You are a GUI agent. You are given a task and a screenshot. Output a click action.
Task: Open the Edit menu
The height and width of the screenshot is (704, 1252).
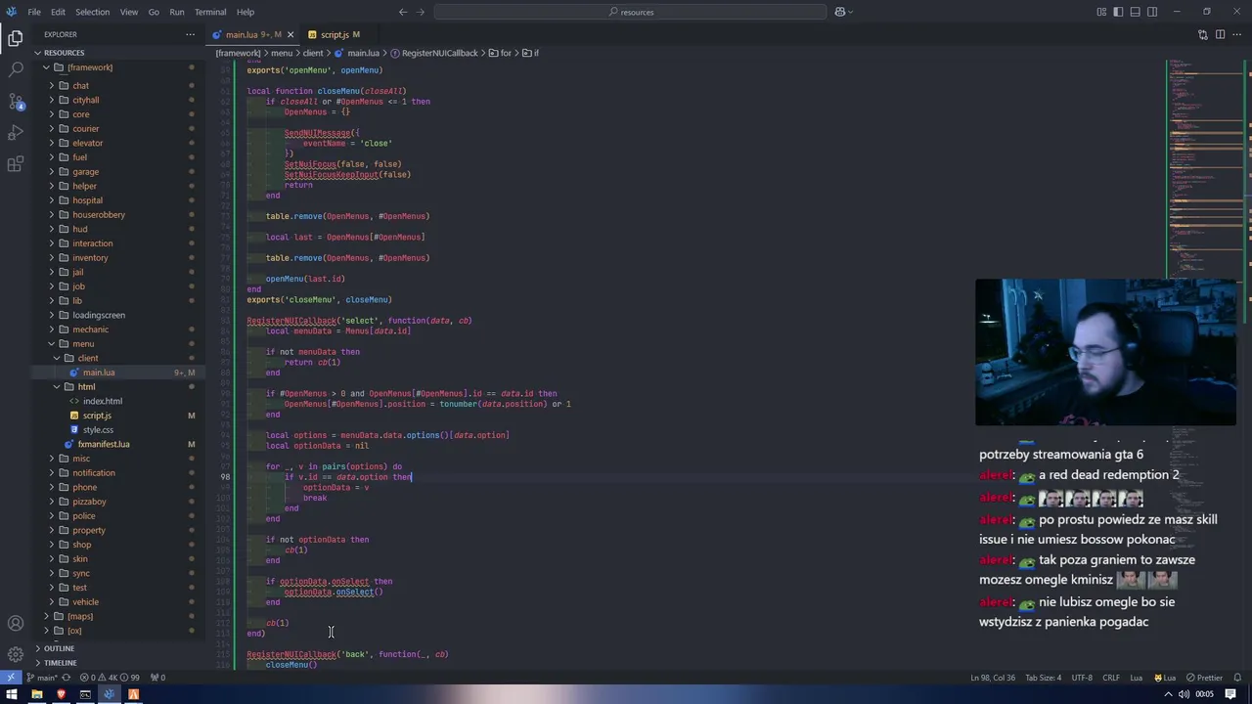[x=58, y=12]
